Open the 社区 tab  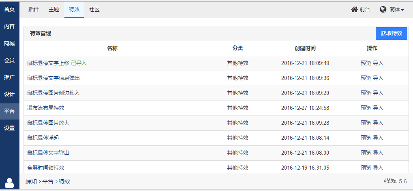(x=94, y=10)
